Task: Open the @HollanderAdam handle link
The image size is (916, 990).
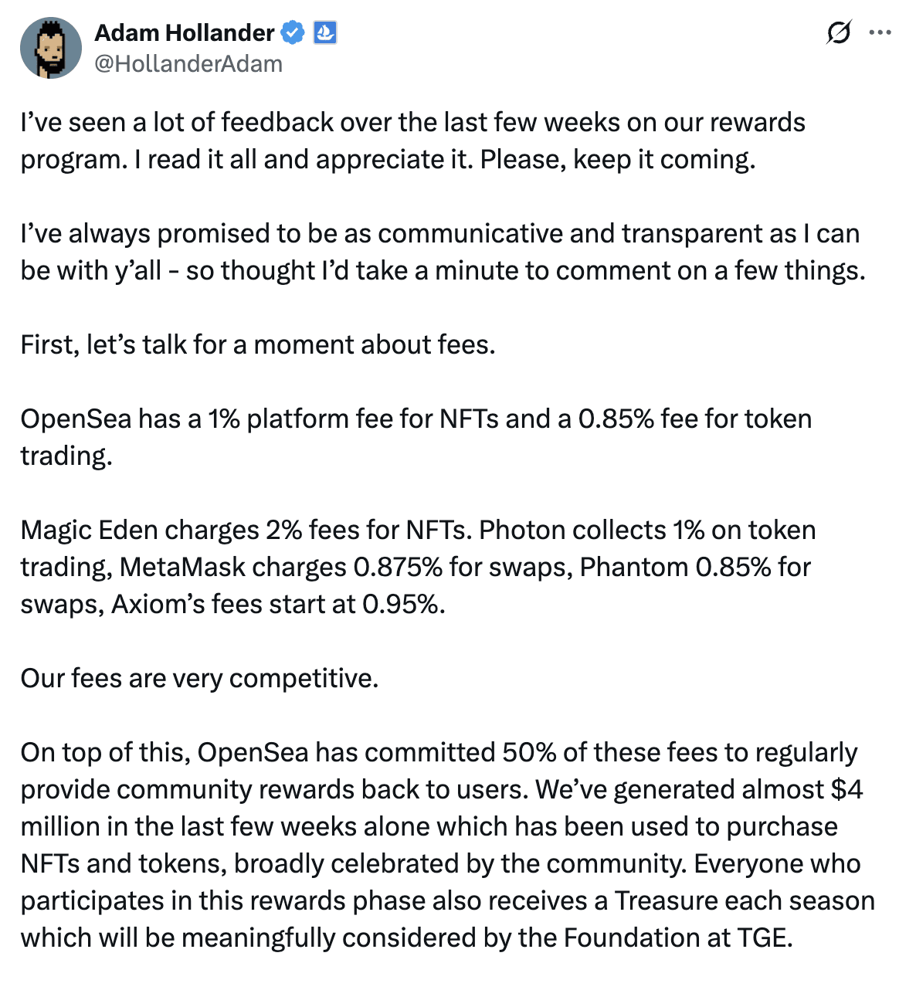Action: tap(188, 63)
